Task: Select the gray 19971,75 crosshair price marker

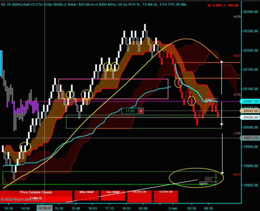Action: click(x=250, y=138)
